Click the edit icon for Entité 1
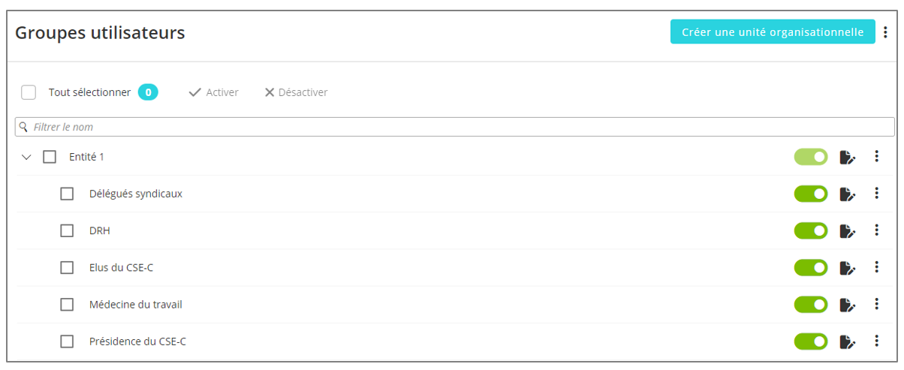This screenshot has width=904, height=370. pos(847,157)
